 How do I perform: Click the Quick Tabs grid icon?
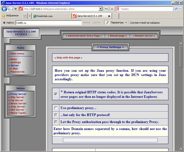coord(25,16)
